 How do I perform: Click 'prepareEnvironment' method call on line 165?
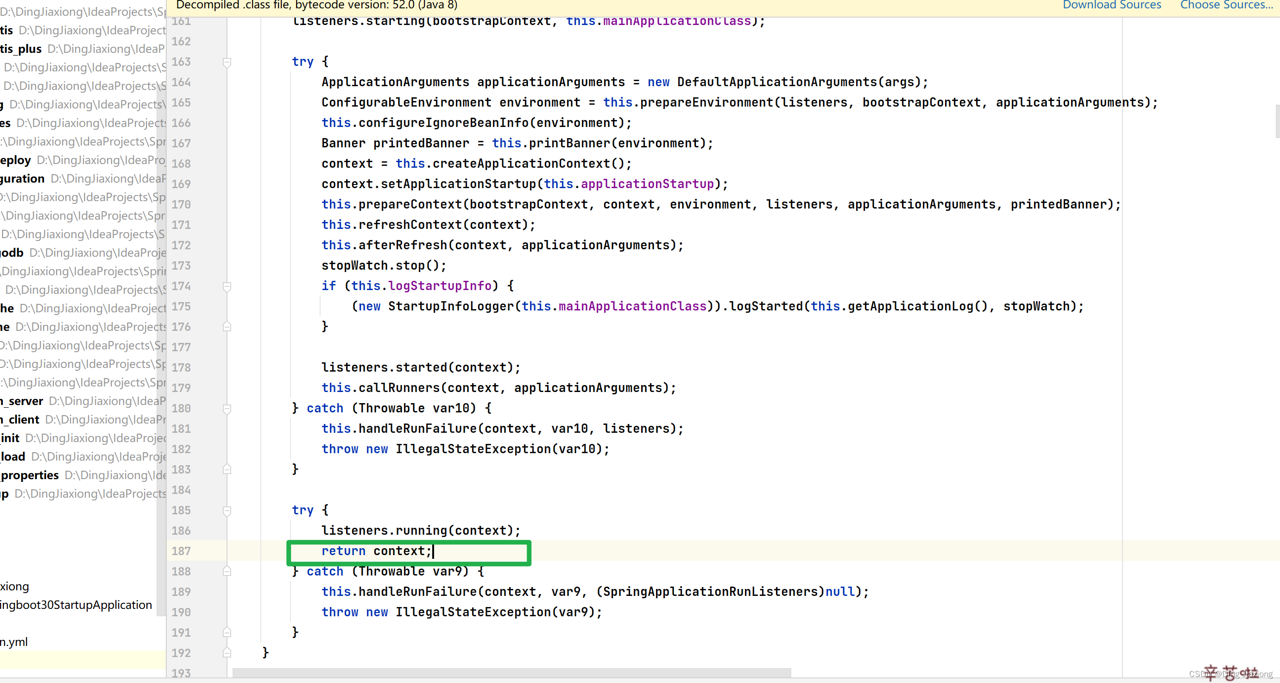706,102
